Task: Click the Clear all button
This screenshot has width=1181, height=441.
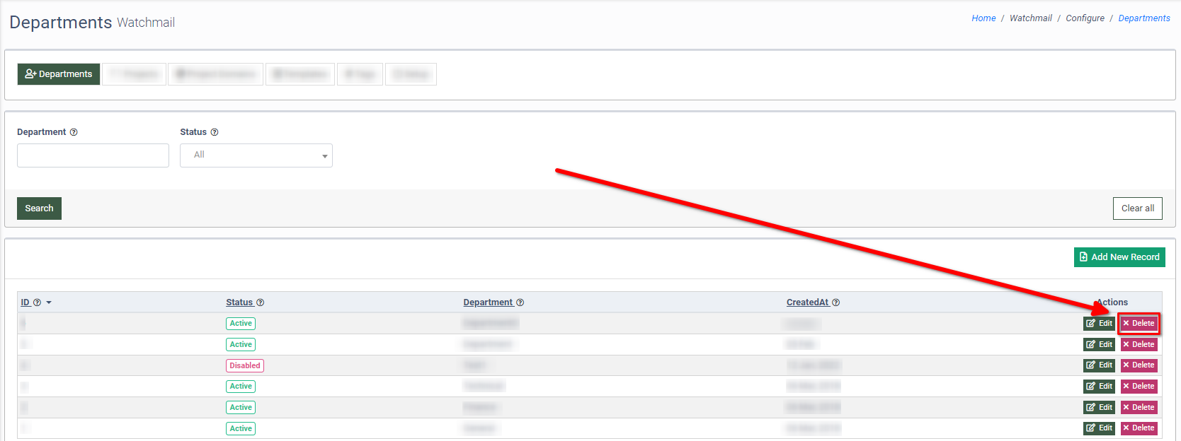Action: tap(1137, 208)
